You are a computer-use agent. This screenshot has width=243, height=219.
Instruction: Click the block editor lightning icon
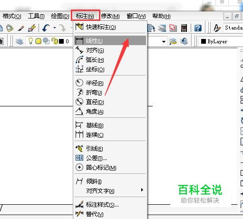click(32, 28)
